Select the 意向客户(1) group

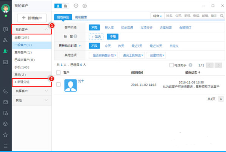click(x=23, y=52)
